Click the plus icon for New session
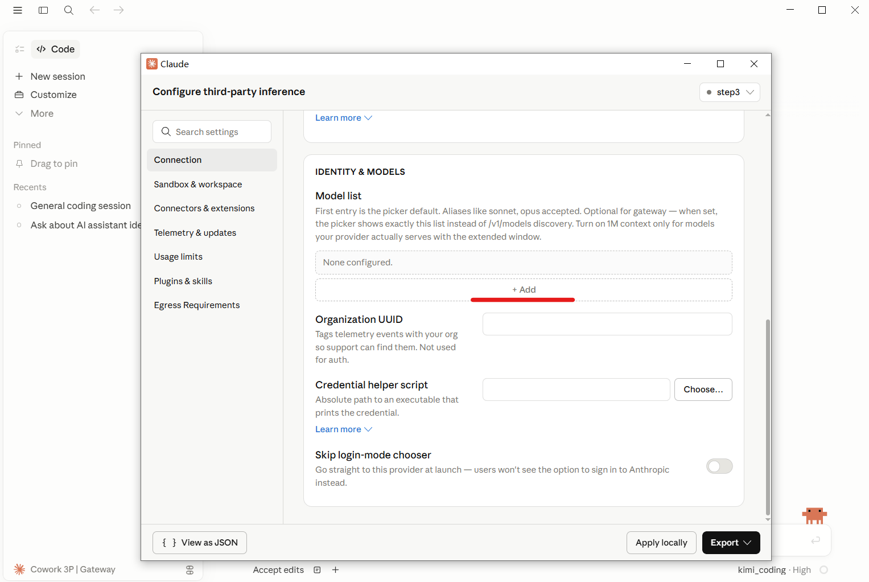 (19, 76)
